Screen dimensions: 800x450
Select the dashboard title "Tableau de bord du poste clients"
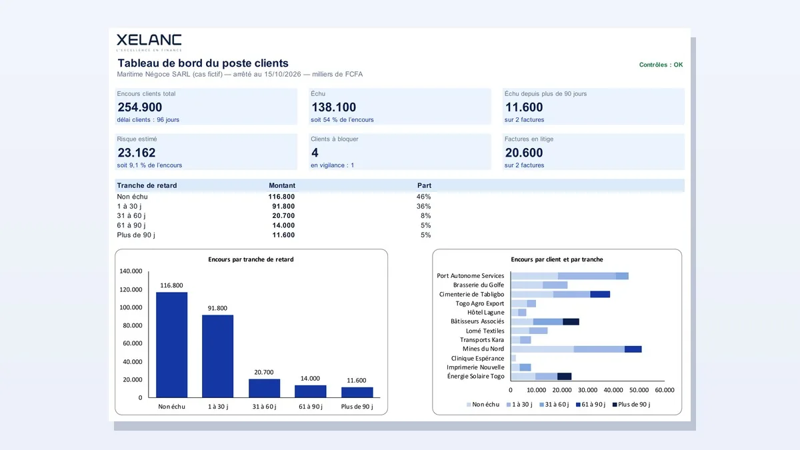point(203,63)
